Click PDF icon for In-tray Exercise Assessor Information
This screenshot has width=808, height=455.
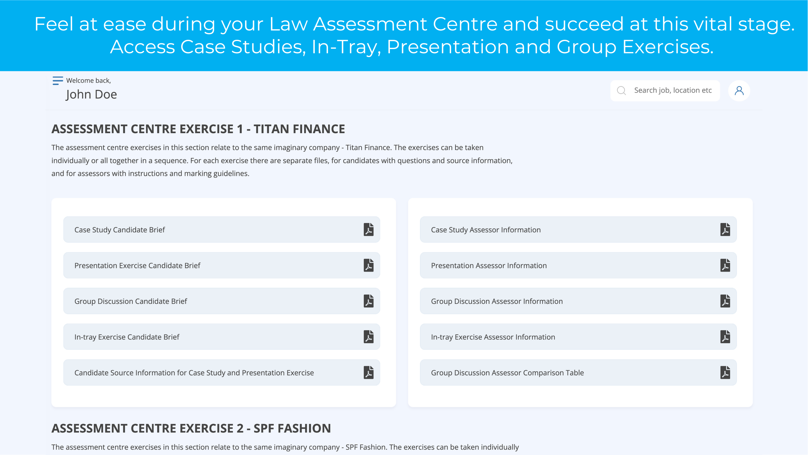(725, 337)
